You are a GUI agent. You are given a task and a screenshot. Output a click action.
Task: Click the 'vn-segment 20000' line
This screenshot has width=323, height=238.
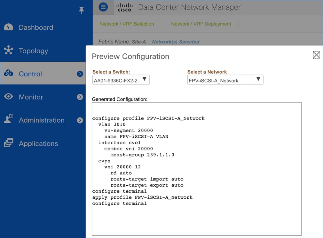pyautogui.click(x=129, y=130)
